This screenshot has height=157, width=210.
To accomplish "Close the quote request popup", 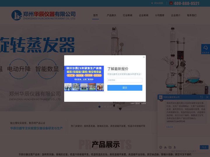I will [144, 57].
